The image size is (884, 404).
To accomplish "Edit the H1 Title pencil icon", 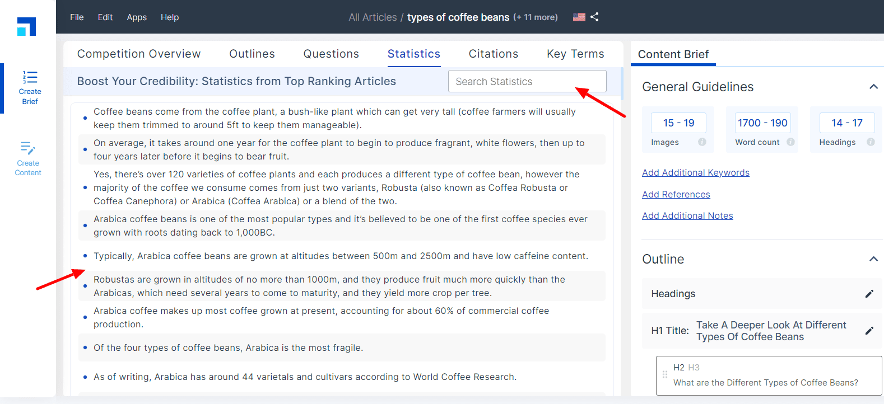I will click(869, 331).
